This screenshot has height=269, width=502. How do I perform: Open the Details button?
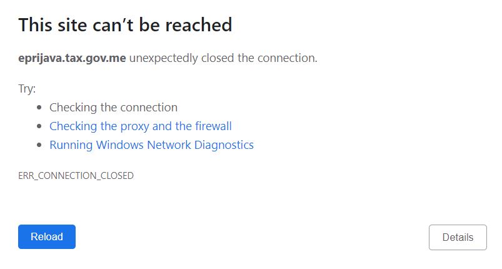458,238
